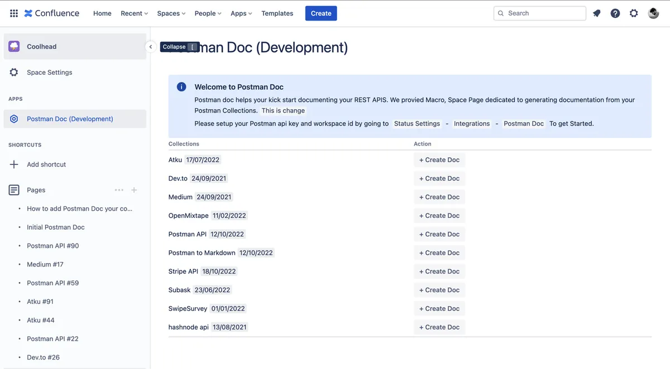Open the user profile avatar

[653, 13]
